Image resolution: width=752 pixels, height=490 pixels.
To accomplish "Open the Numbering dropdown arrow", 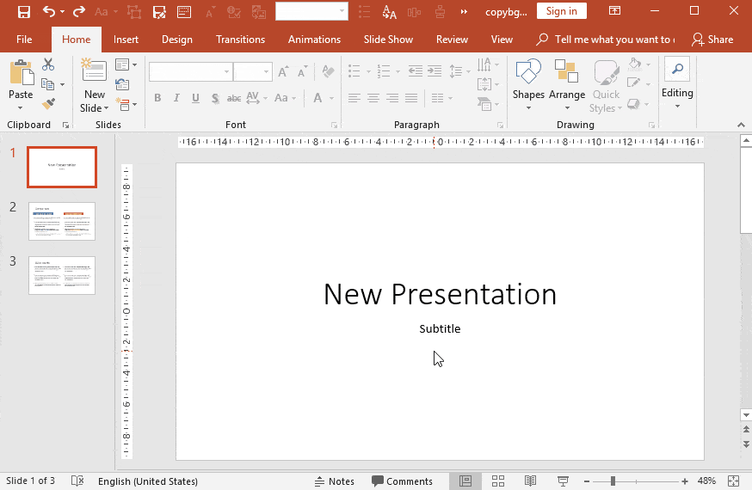I will click(398, 72).
